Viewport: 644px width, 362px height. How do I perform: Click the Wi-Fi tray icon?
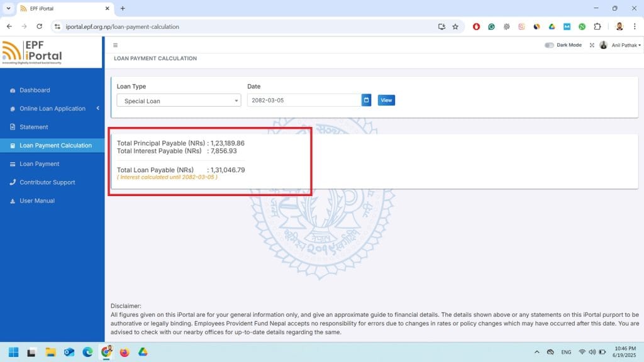[x=582, y=352]
